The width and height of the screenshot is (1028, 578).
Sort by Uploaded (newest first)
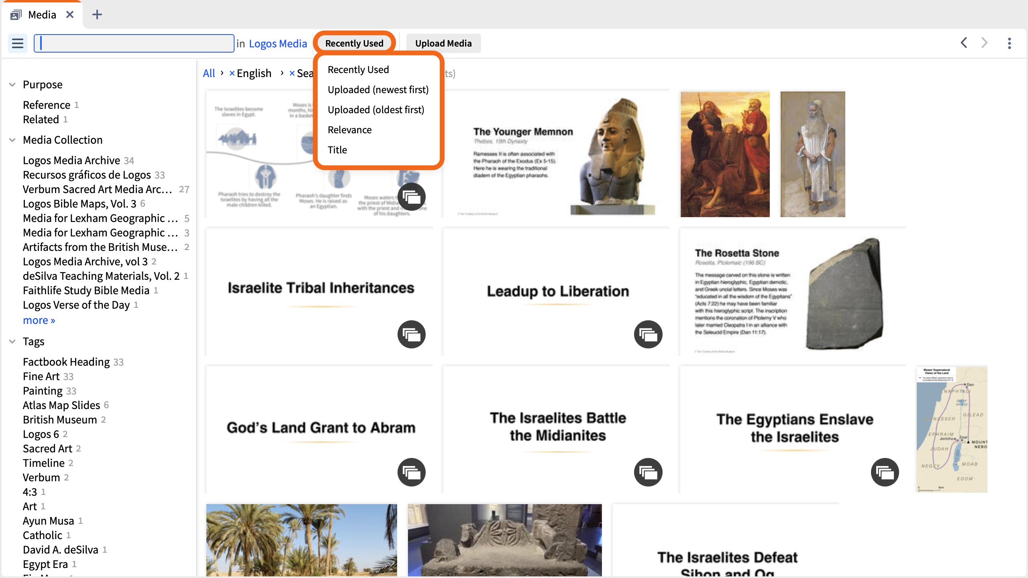(x=378, y=90)
